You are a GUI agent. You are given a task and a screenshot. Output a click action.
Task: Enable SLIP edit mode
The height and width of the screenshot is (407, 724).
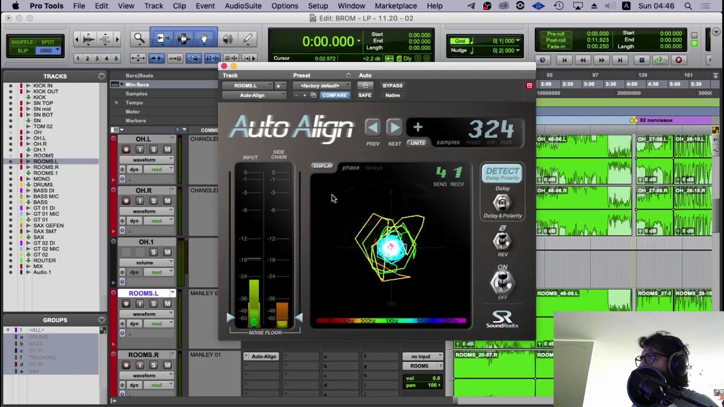(x=22, y=50)
